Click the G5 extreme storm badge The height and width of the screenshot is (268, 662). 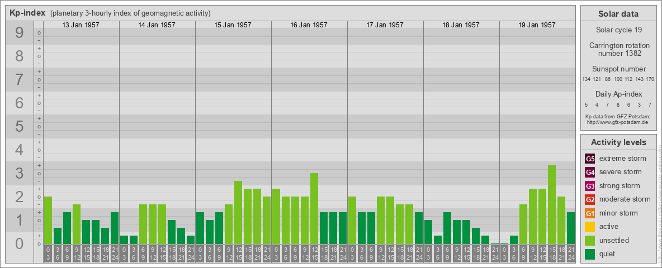pyautogui.click(x=590, y=159)
